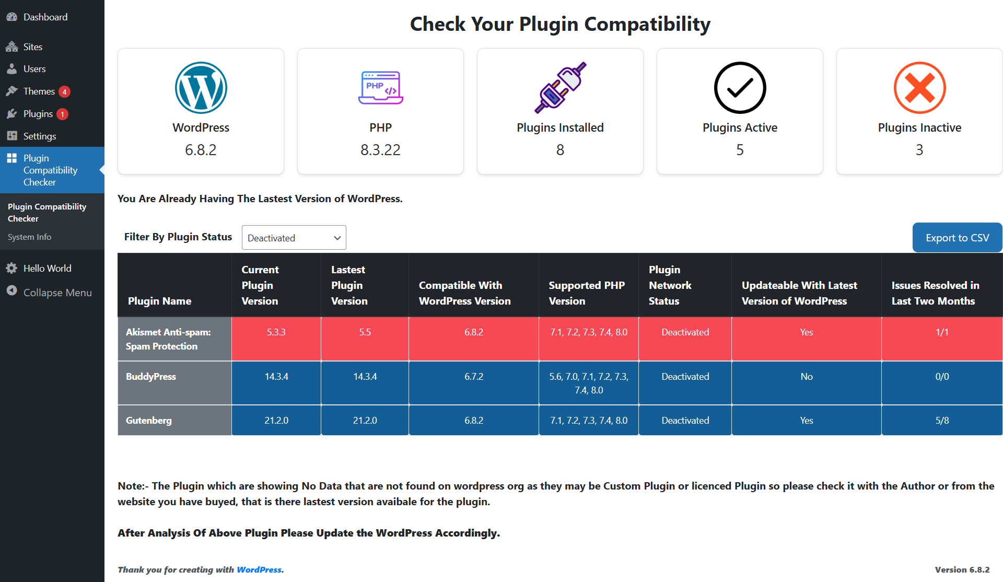Click the Export to CSV button
The width and height of the screenshot is (1003, 582).
point(957,238)
